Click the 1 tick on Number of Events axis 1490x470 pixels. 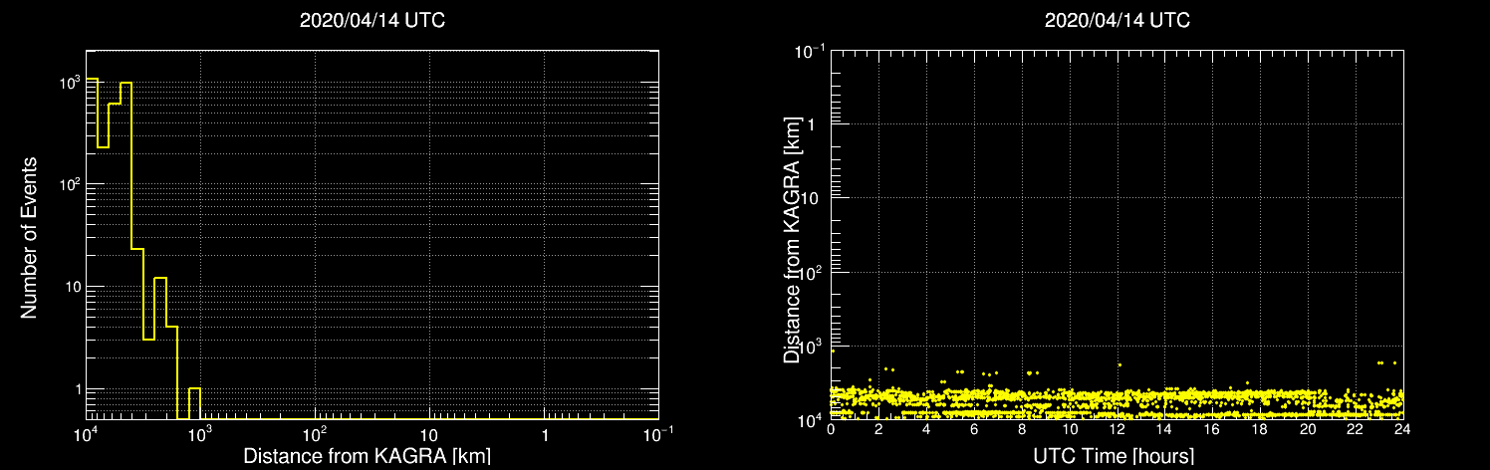[x=76, y=390]
